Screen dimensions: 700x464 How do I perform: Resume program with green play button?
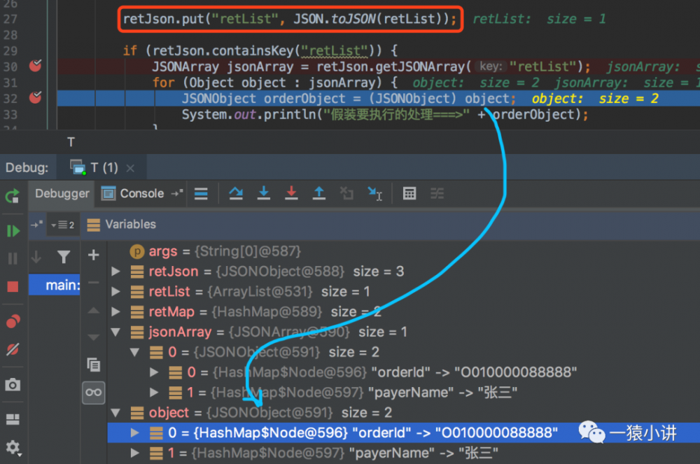tap(13, 231)
